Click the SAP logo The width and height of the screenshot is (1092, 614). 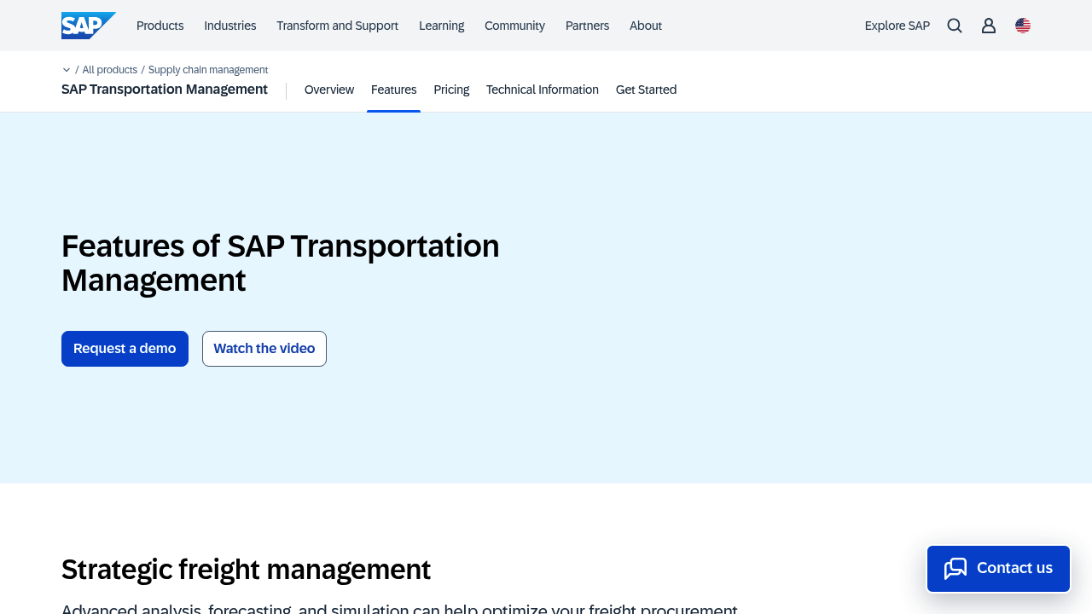[x=89, y=26]
